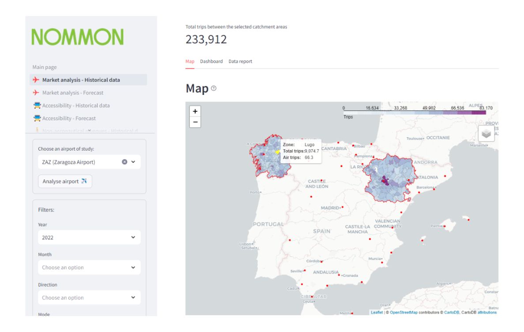
Task: Click the red airplane icon beside Market analysis - Forecast
Action: pos(36,93)
